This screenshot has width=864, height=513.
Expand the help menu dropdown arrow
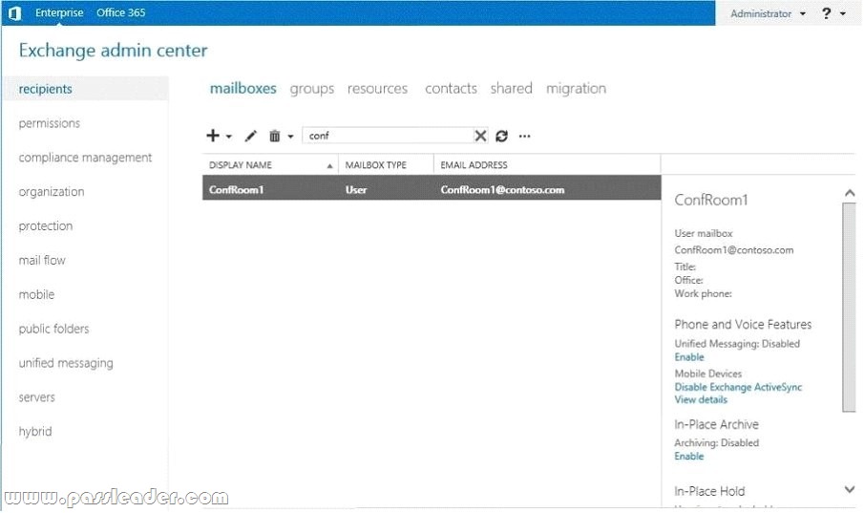843,13
